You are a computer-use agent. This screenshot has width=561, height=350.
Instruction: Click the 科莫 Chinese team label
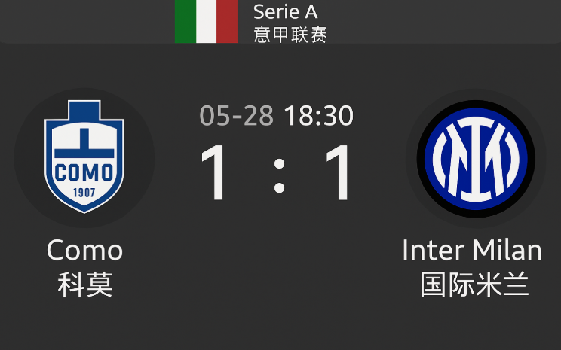(x=85, y=285)
